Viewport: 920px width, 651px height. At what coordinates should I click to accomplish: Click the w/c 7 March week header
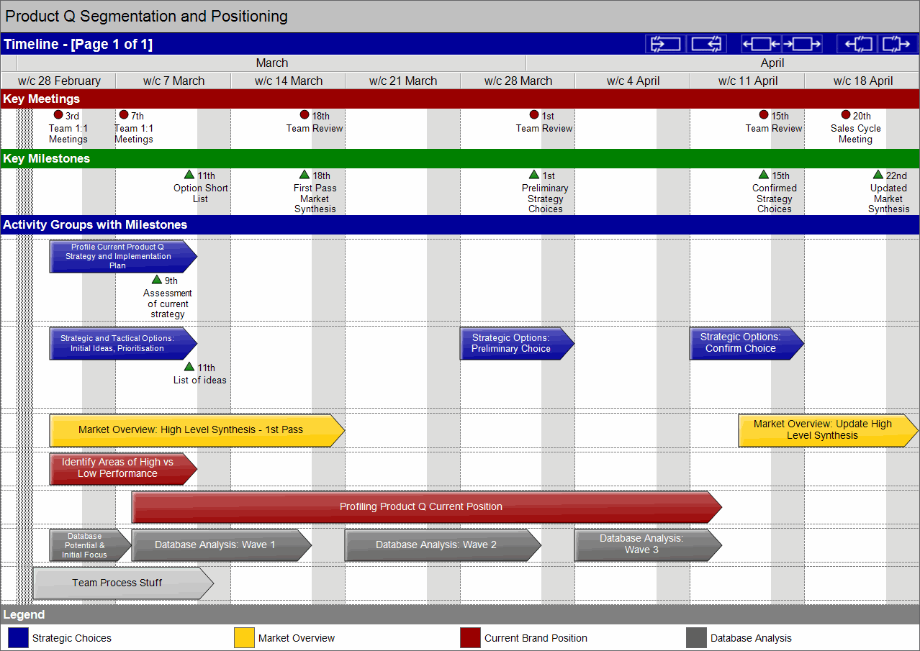[173, 81]
